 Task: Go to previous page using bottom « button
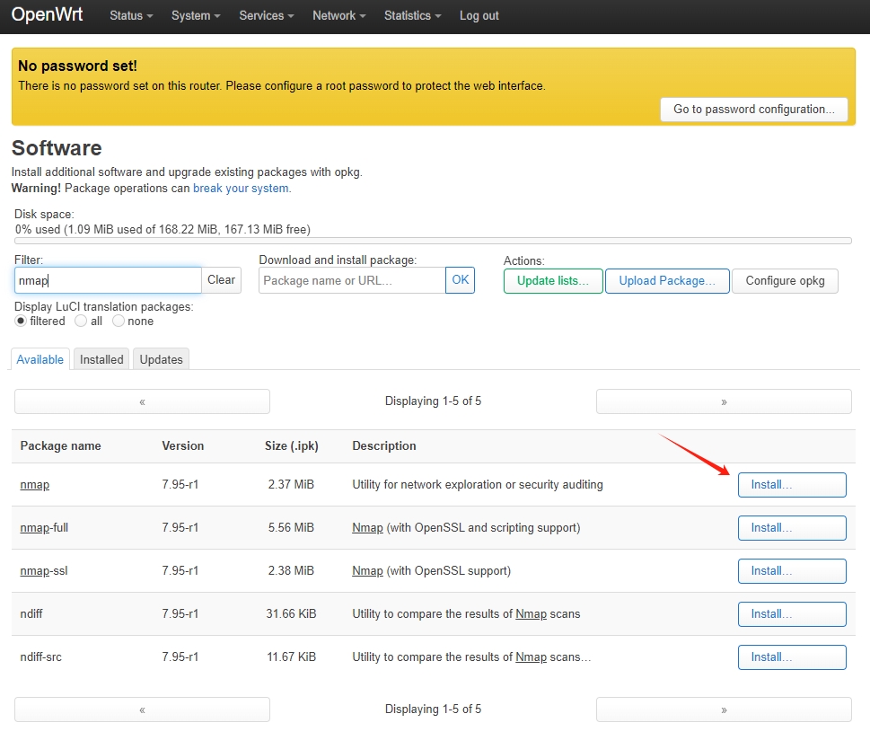(x=142, y=709)
